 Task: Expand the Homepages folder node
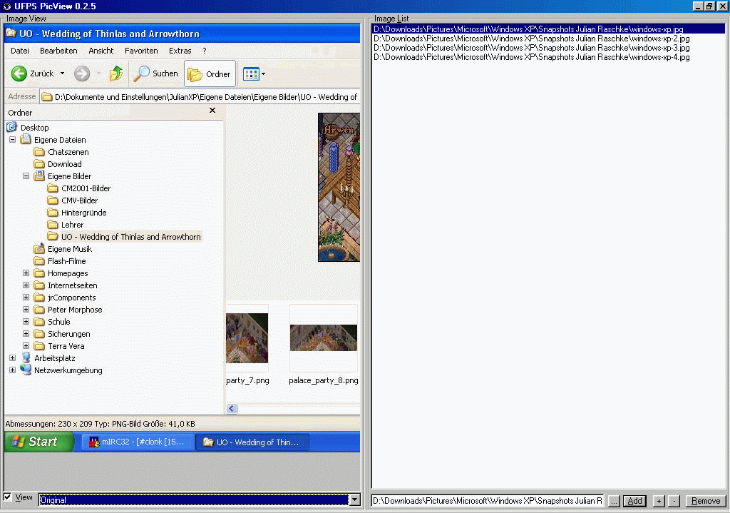click(x=26, y=273)
